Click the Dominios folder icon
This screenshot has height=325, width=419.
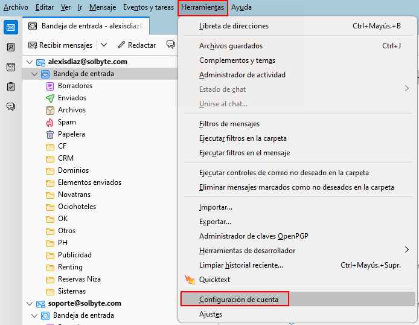50,171
